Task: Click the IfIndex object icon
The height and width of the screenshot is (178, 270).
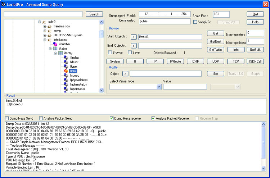Action: (x=66, y=58)
